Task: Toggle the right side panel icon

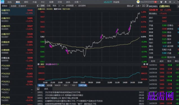Action: [x=147, y=6]
